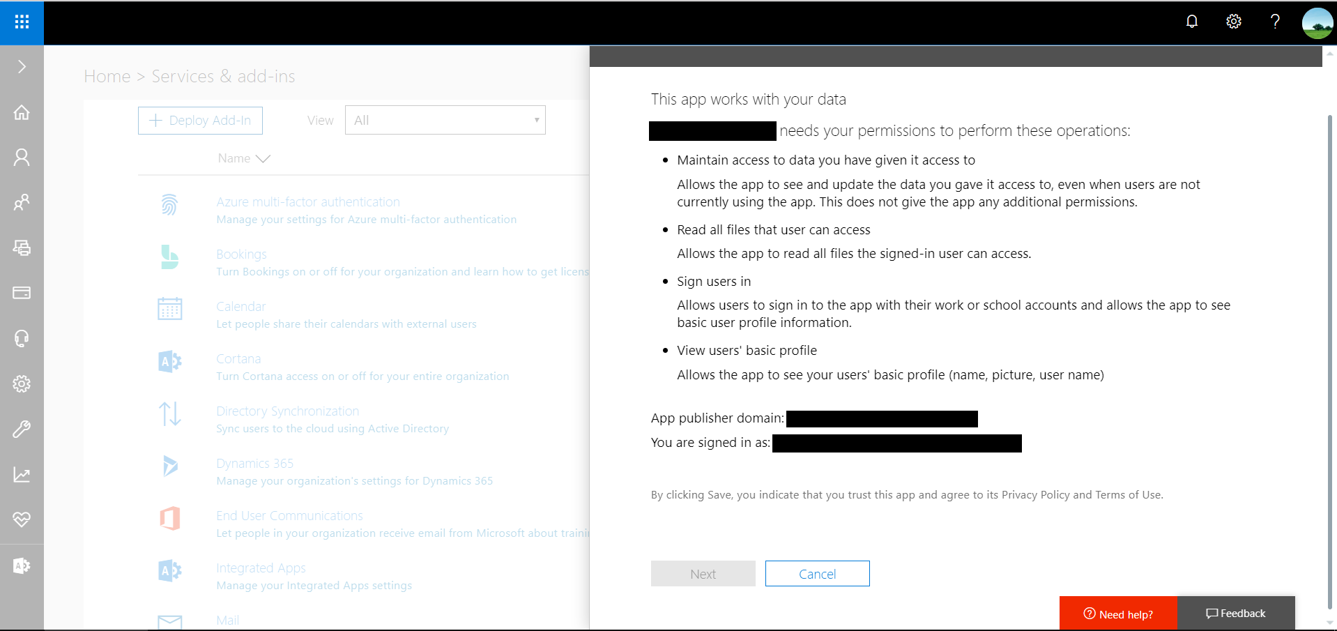Open the Home page from the sidebar
This screenshot has height=631, width=1337.
click(22, 112)
